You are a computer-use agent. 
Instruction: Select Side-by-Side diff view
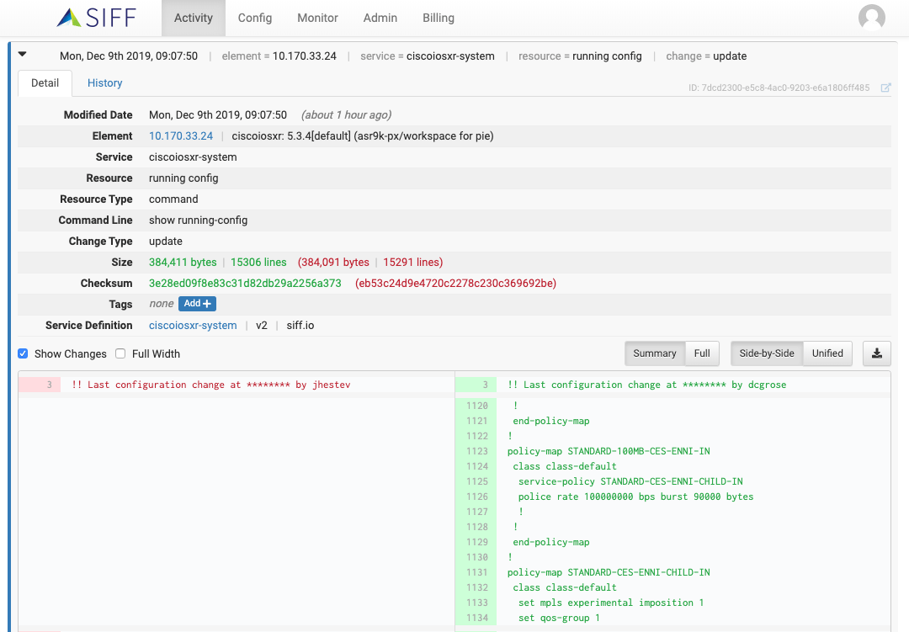click(767, 353)
